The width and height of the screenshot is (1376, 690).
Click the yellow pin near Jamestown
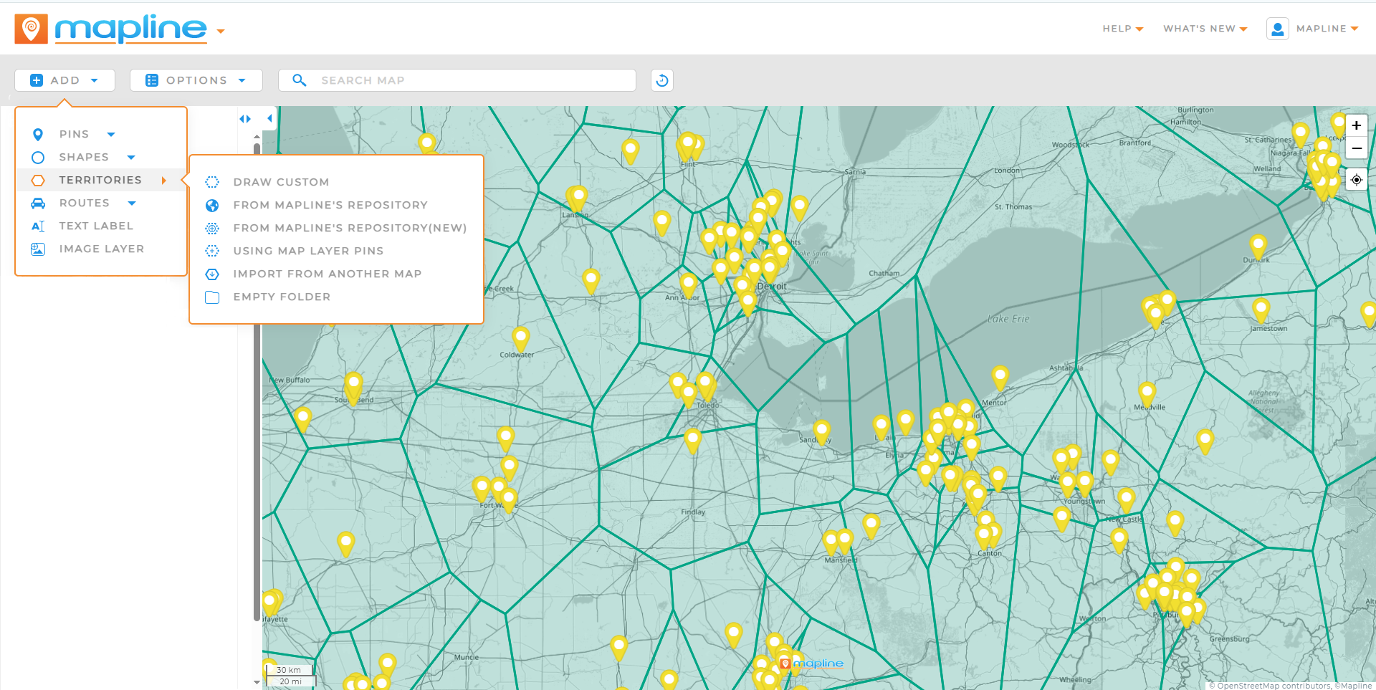pos(1261,310)
